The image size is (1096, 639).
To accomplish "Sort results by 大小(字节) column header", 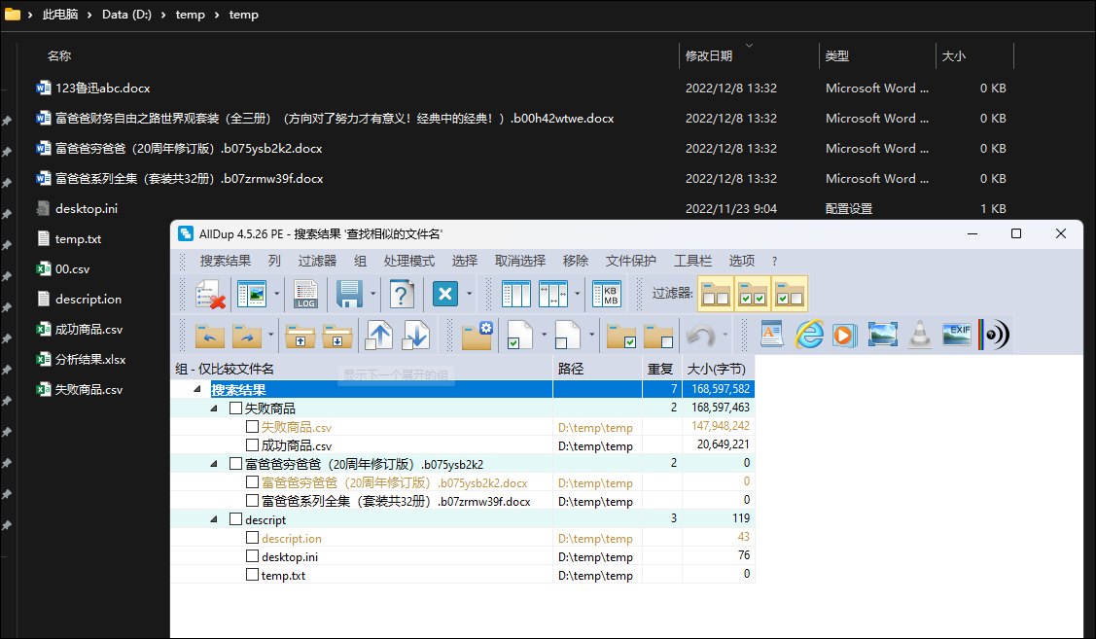I will 717,370.
